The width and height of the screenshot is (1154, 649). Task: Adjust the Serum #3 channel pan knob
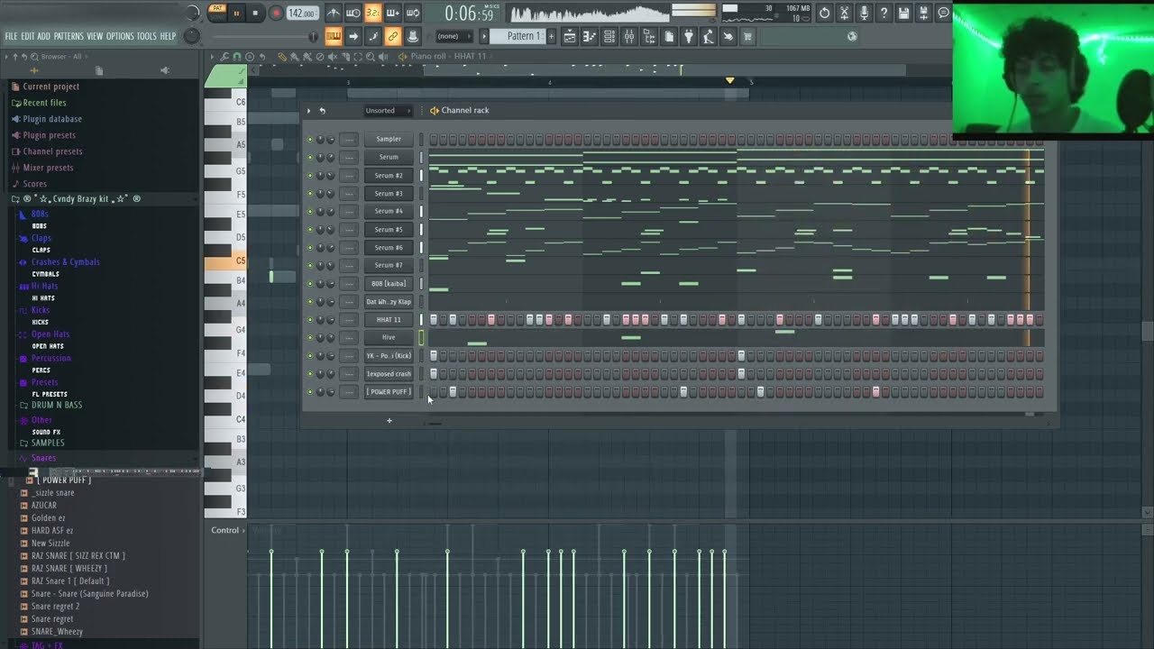(x=320, y=193)
